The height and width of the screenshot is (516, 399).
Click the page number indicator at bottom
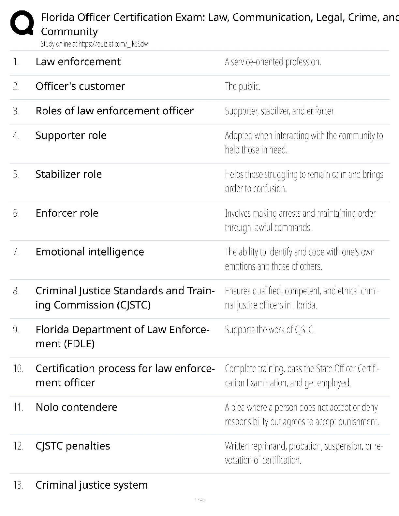(199, 499)
